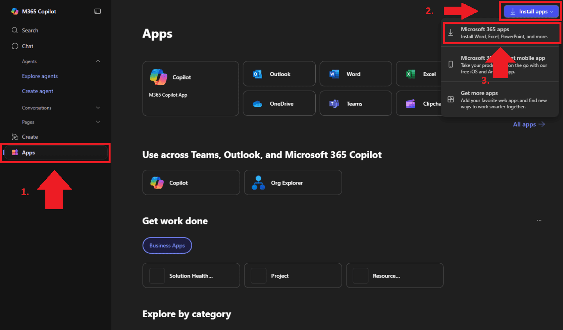The image size is (563, 330).
Task: Open the Teams app tile
Action: pos(356,104)
